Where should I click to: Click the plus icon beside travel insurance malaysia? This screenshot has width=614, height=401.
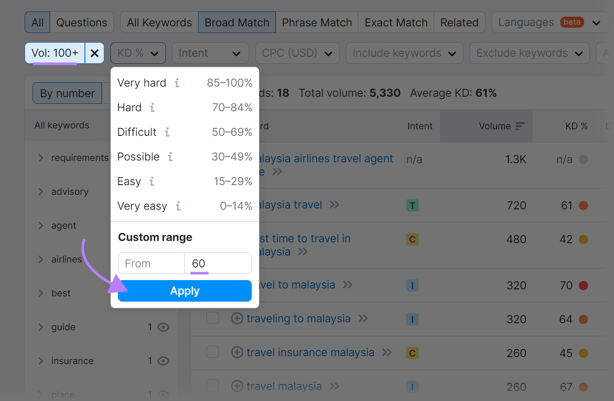(237, 353)
